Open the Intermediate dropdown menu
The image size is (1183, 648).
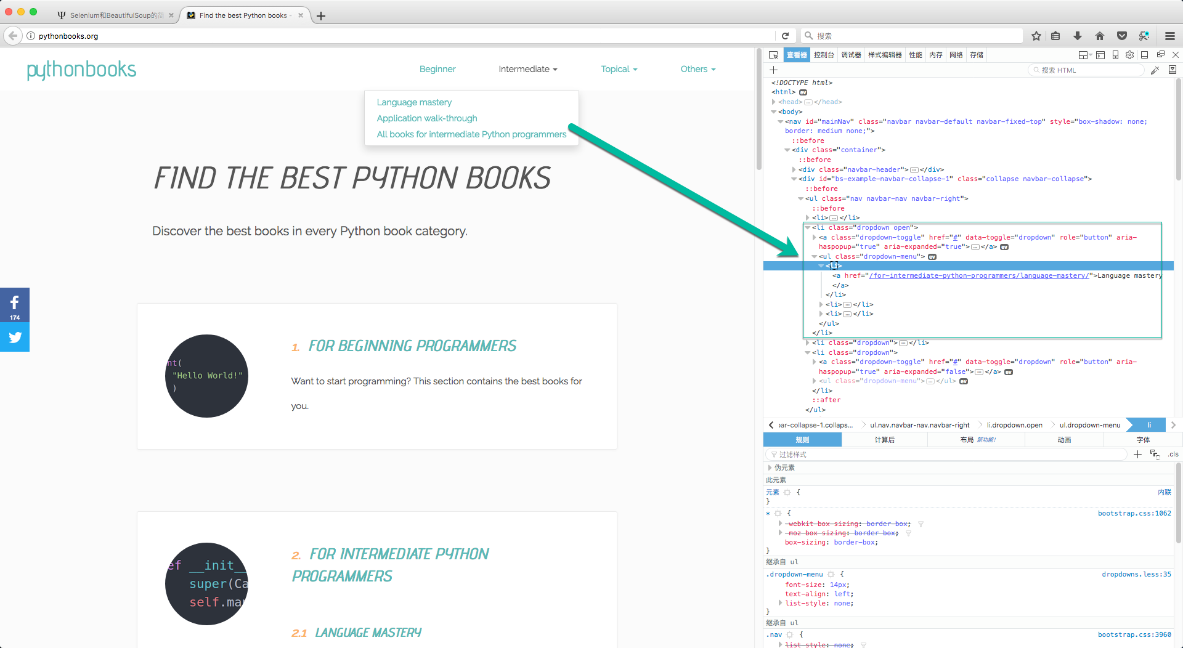(528, 69)
